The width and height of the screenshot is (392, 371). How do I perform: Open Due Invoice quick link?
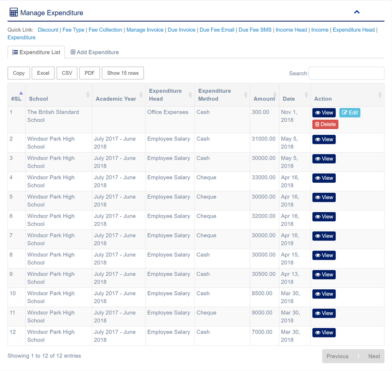click(x=182, y=30)
